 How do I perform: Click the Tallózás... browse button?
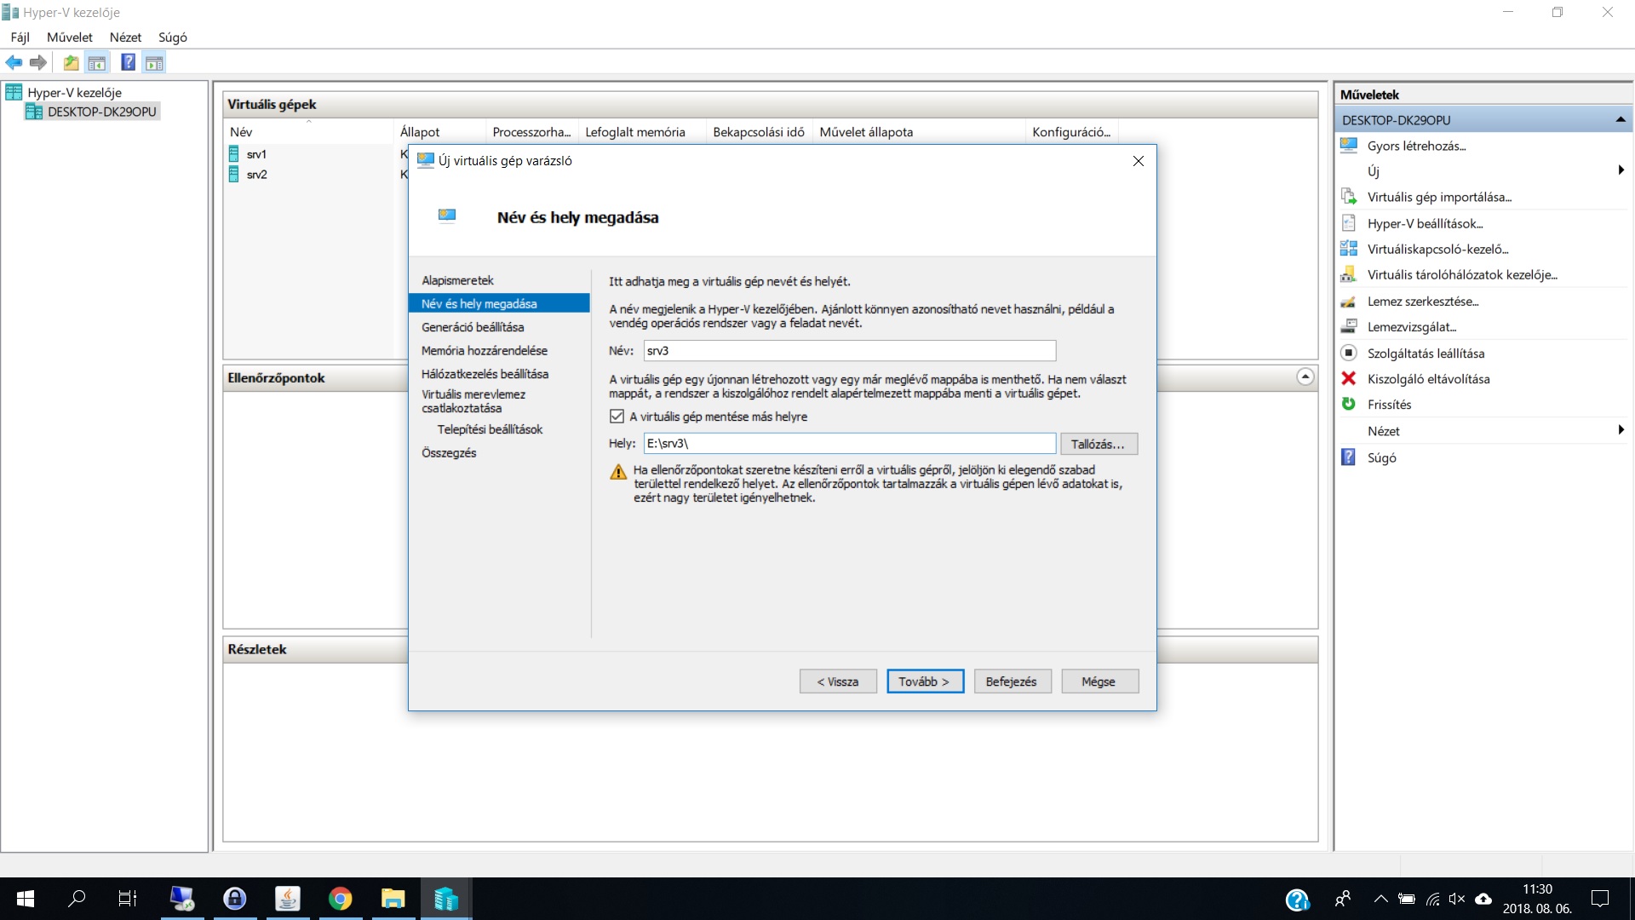click(1099, 444)
